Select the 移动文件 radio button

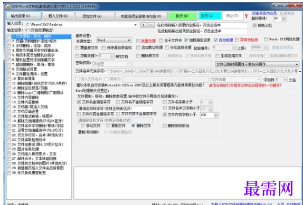83,126
